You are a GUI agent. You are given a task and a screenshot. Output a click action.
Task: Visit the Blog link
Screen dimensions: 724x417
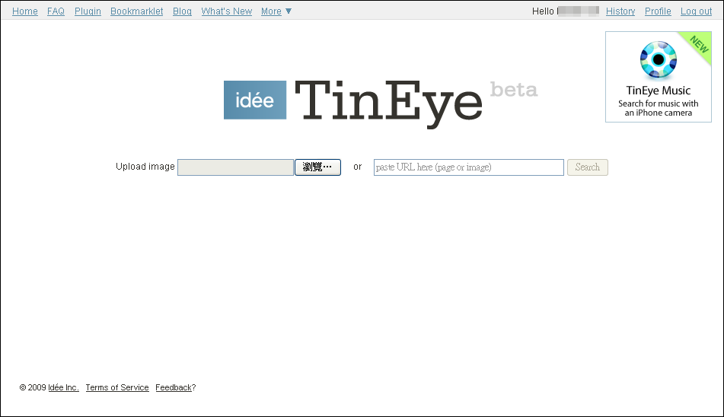[182, 11]
